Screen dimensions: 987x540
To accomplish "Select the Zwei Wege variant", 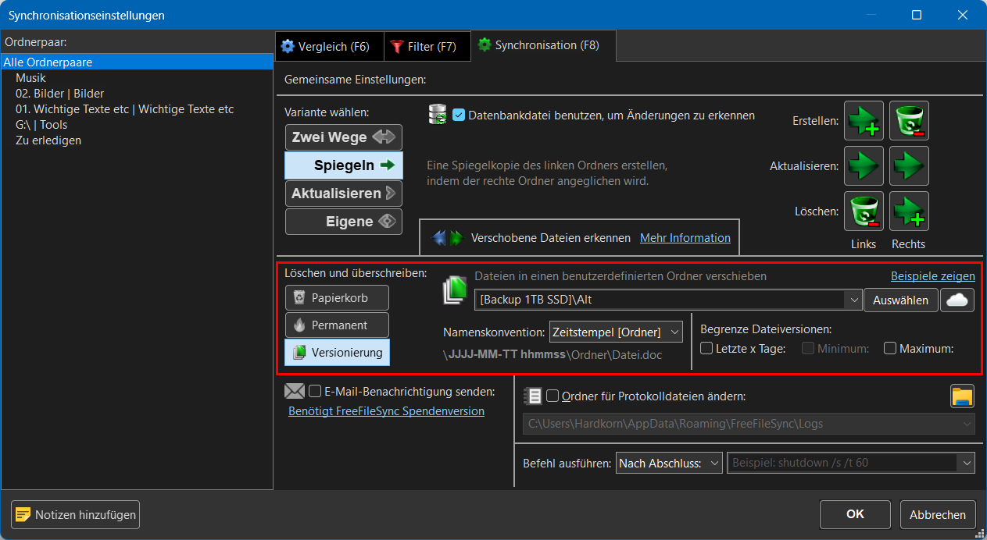I will click(344, 137).
